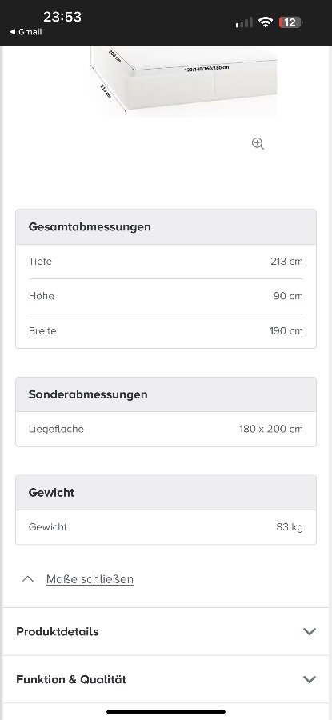Tap the bed dimension product image
This screenshot has width=332, height=720.
pos(184,78)
